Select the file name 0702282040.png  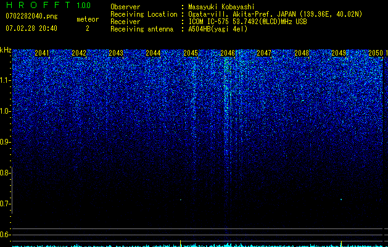click(x=31, y=16)
